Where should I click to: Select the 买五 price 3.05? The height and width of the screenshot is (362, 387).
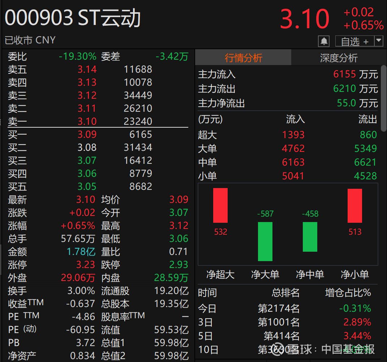87,187
